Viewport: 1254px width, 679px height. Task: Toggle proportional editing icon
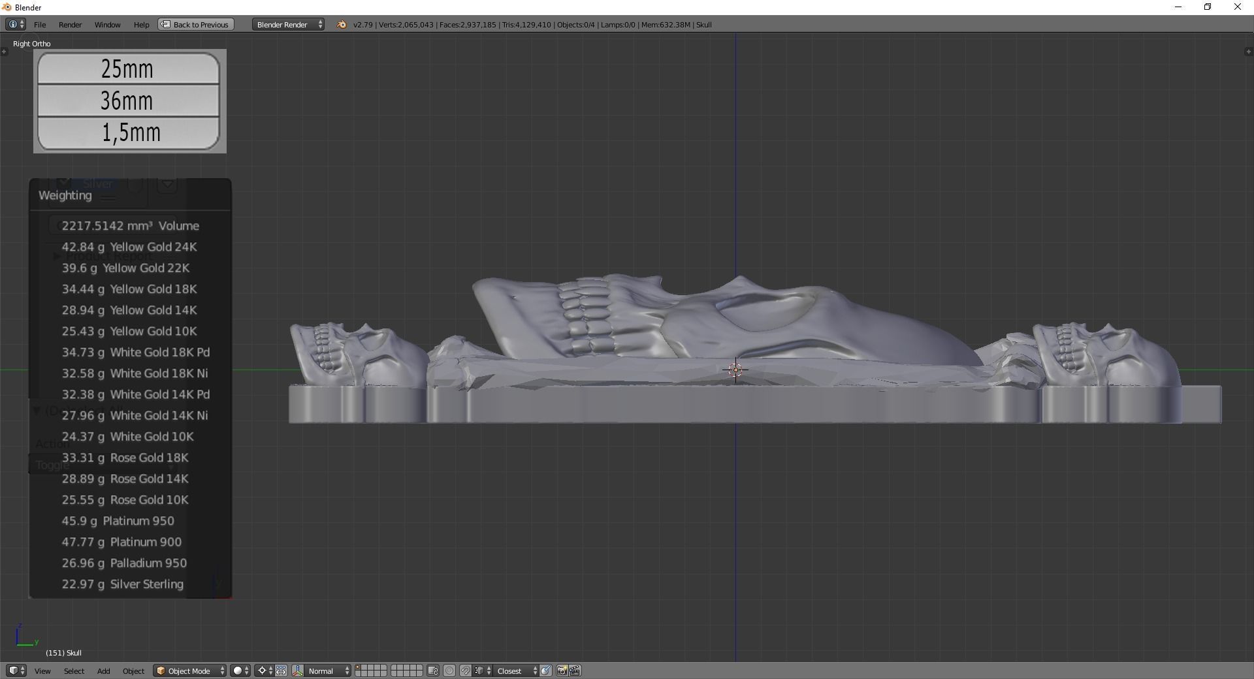tap(449, 671)
